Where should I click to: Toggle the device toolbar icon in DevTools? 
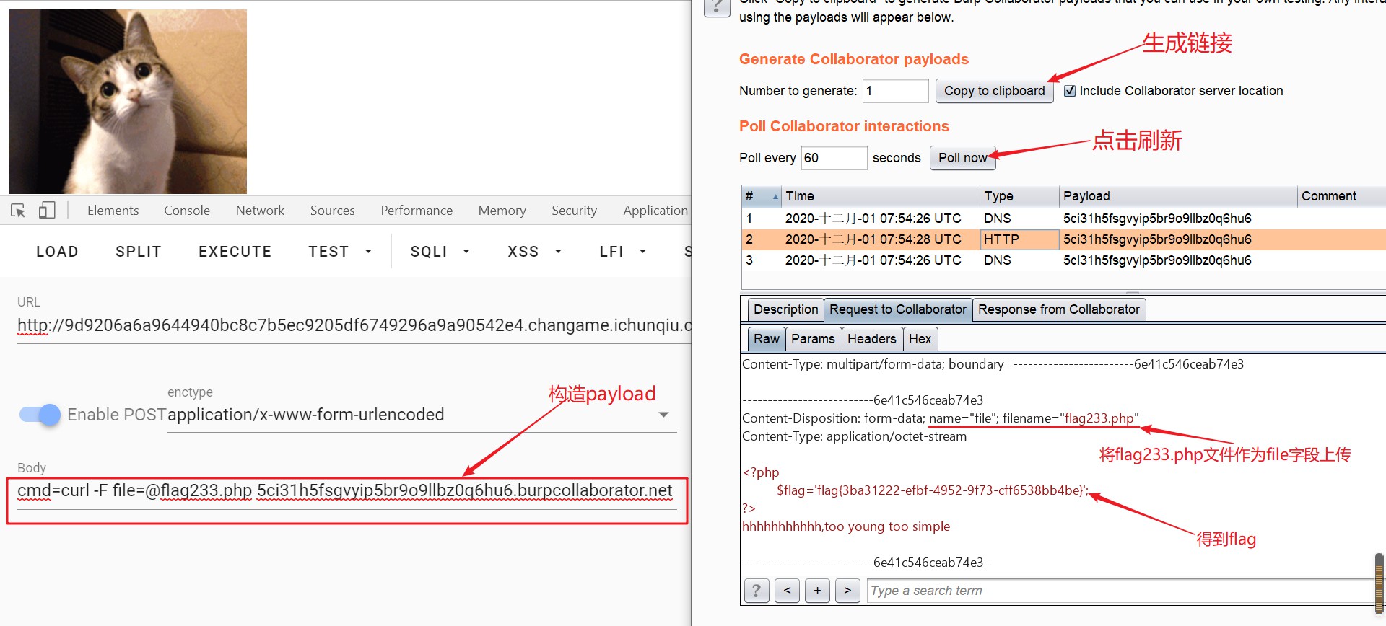point(47,210)
